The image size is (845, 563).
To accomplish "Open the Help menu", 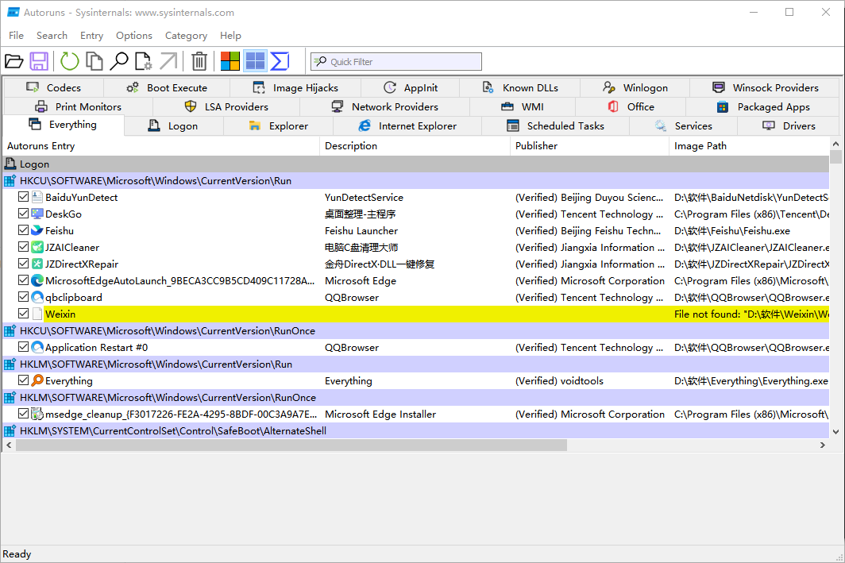I will 230,36.
